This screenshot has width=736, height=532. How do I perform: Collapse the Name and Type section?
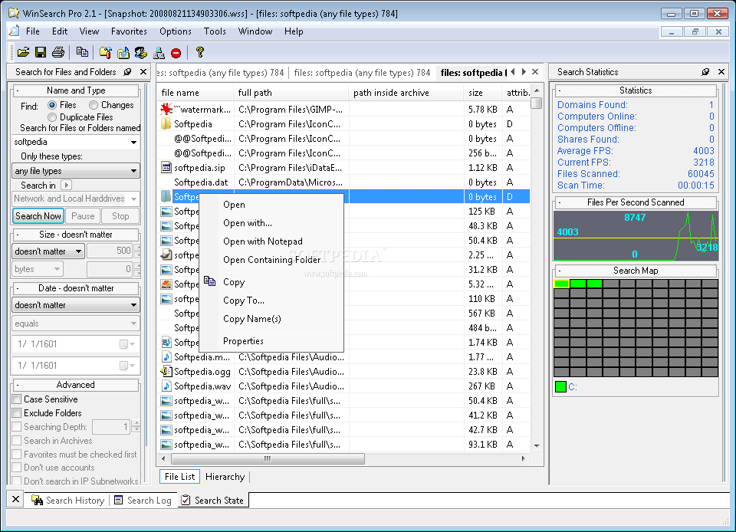[18, 90]
